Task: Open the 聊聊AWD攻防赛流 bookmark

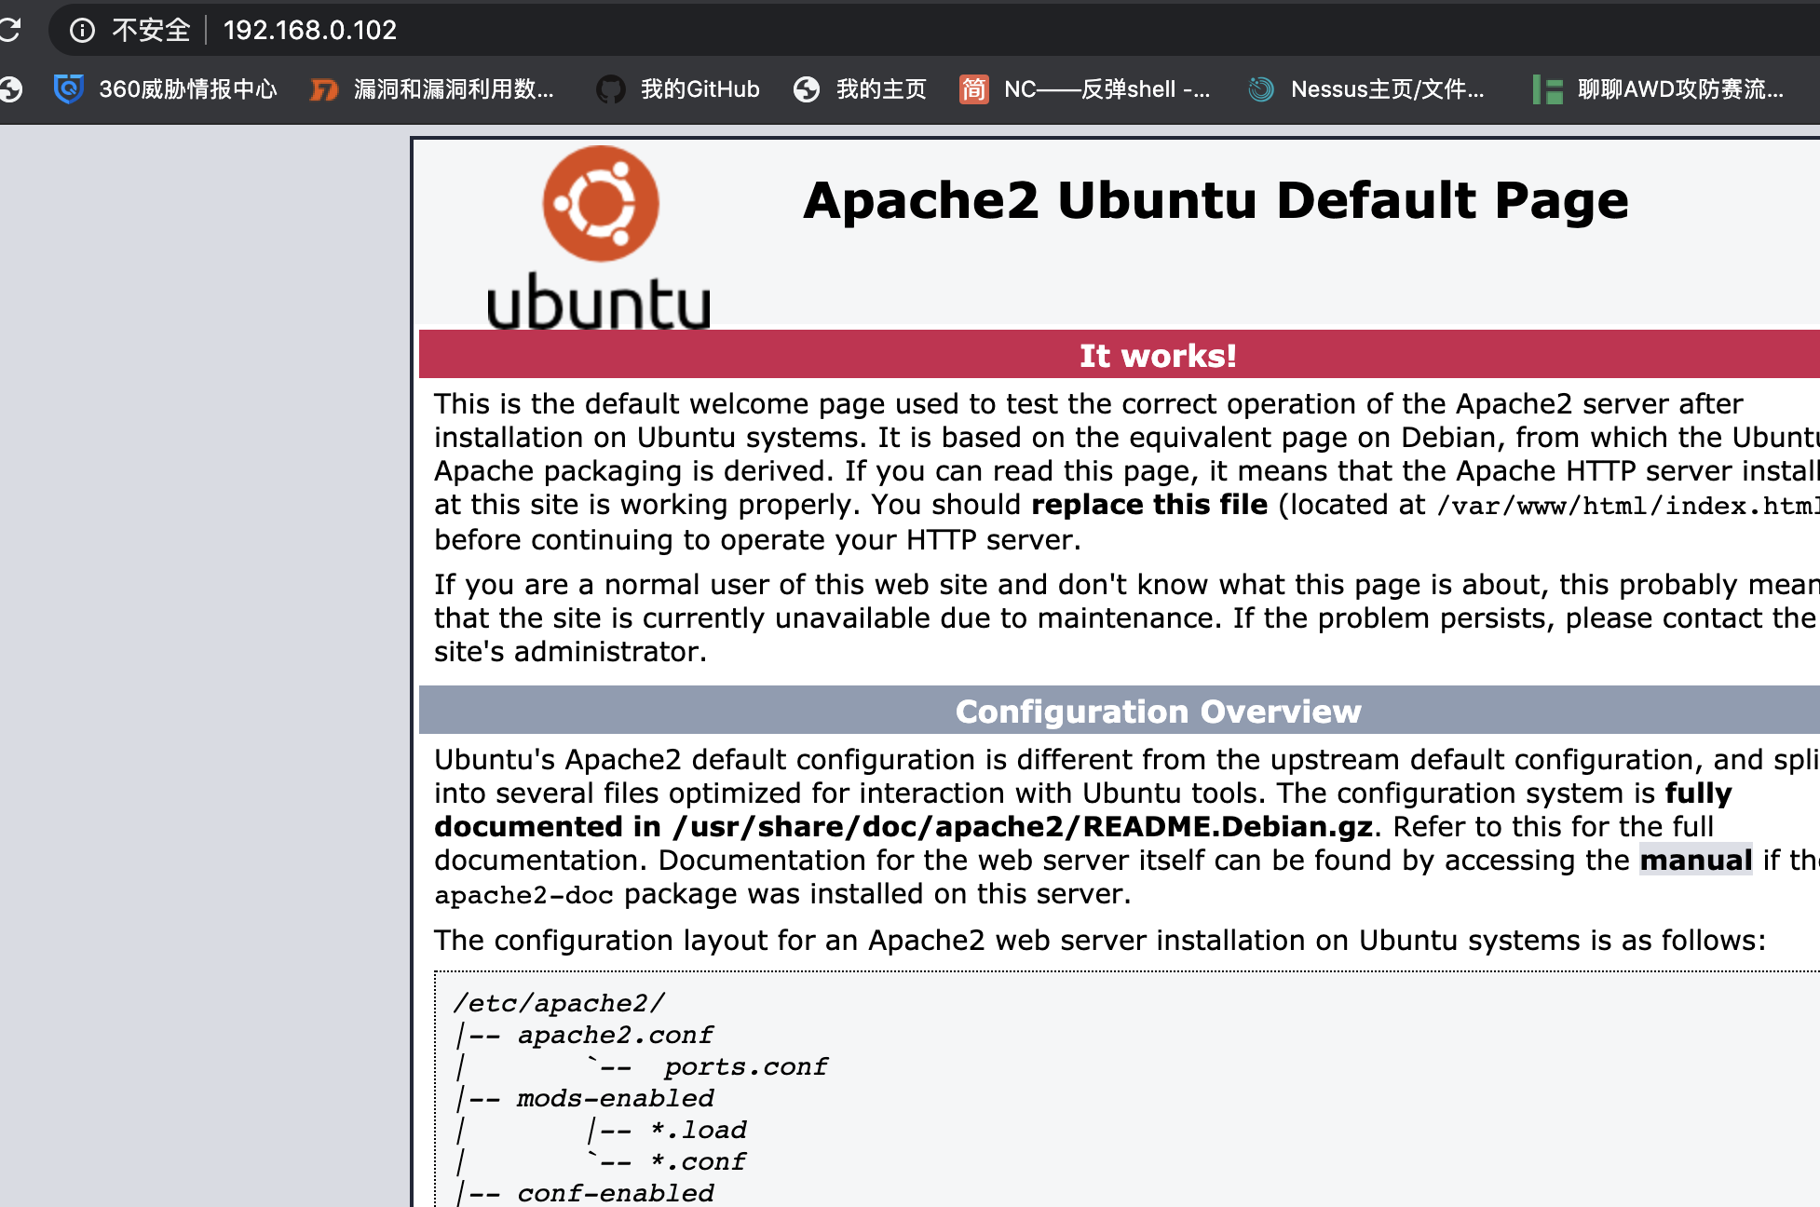Action: coord(1658,89)
